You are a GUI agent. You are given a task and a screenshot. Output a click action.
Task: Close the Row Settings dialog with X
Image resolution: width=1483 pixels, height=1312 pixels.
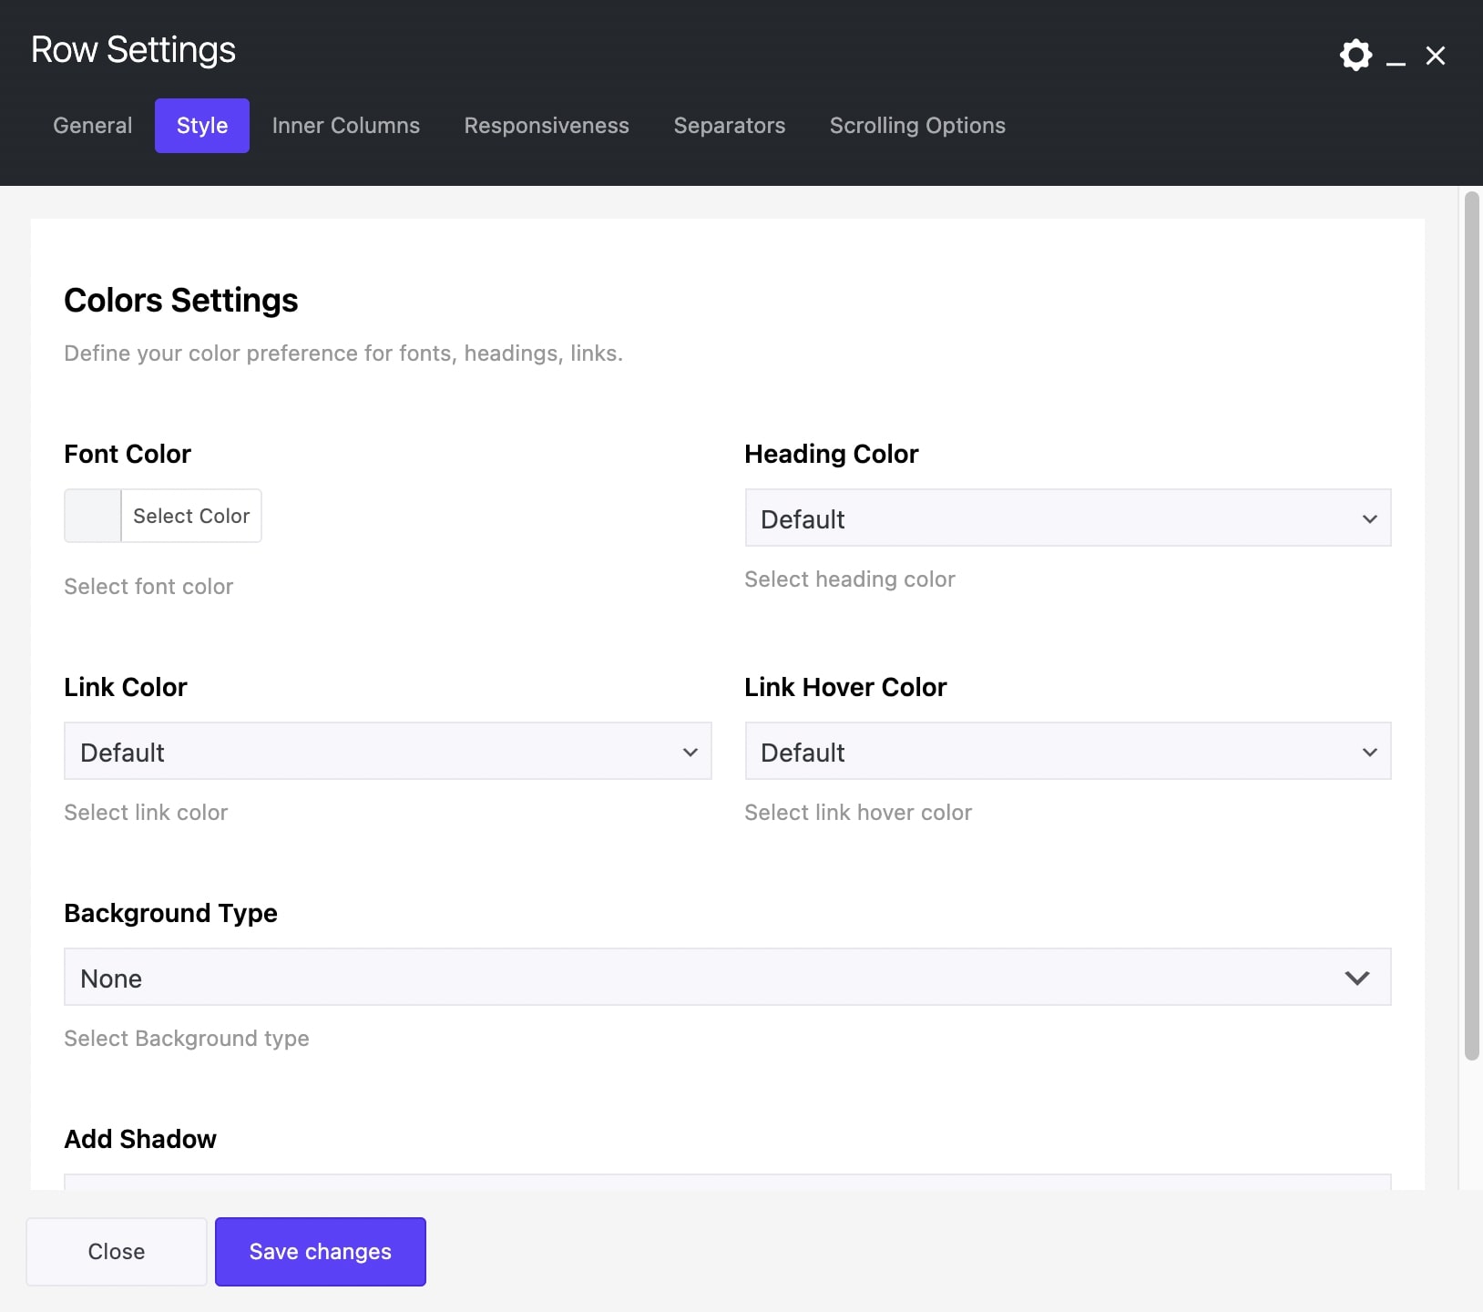pyautogui.click(x=1436, y=56)
